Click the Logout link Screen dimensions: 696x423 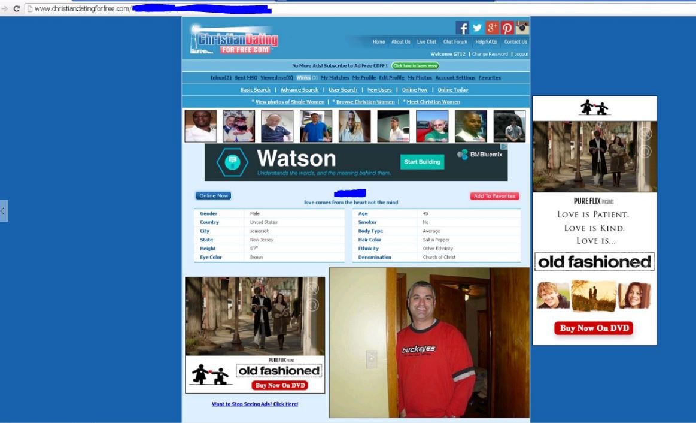(x=521, y=54)
